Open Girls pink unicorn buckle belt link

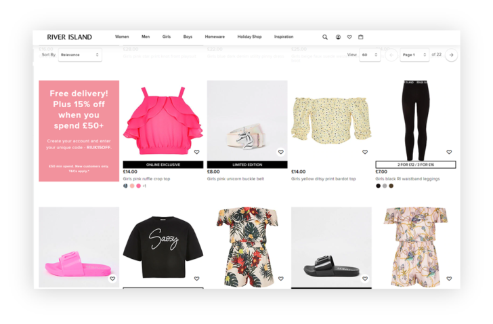236,179
